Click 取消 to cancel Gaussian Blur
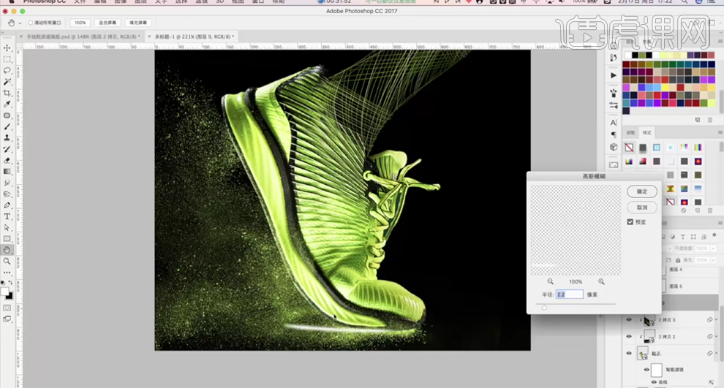 [x=642, y=208]
